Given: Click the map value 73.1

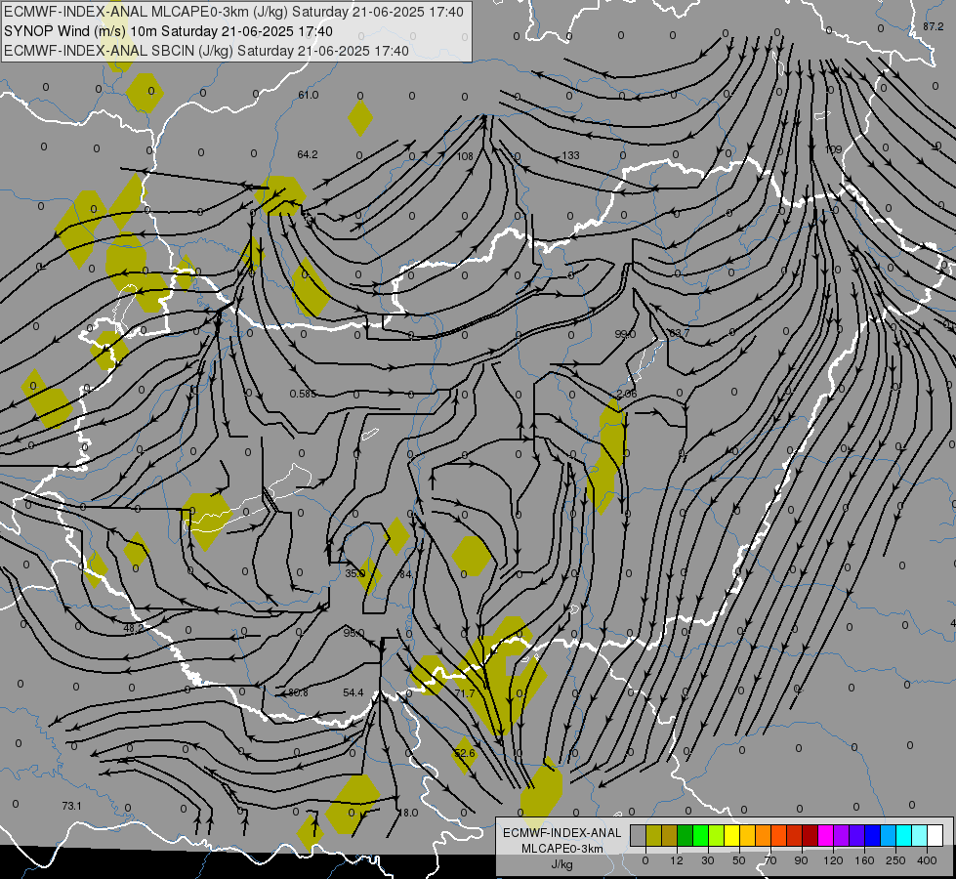Looking at the screenshot, I should click(x=71, y=807).
